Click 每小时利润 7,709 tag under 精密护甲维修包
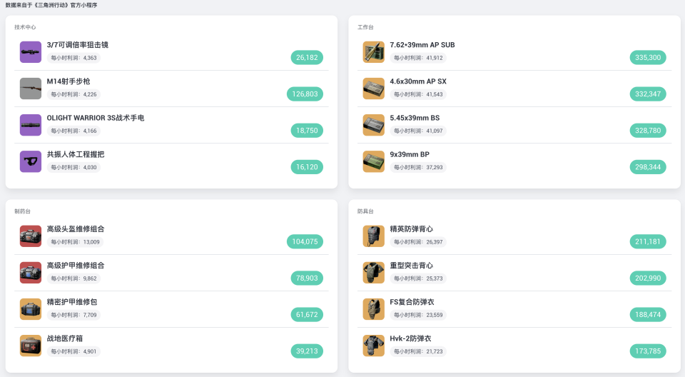This screenshot has width=685, height=377. point(73,315)
